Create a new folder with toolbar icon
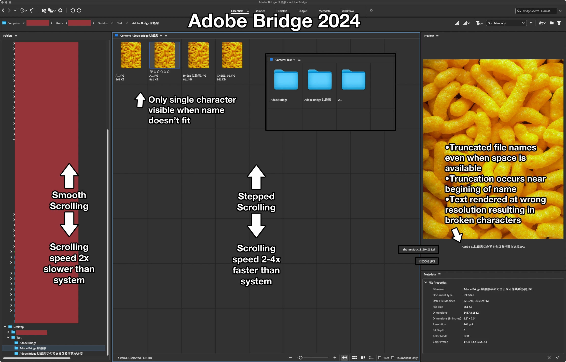The image size is (566, 362). pos(551,23)
